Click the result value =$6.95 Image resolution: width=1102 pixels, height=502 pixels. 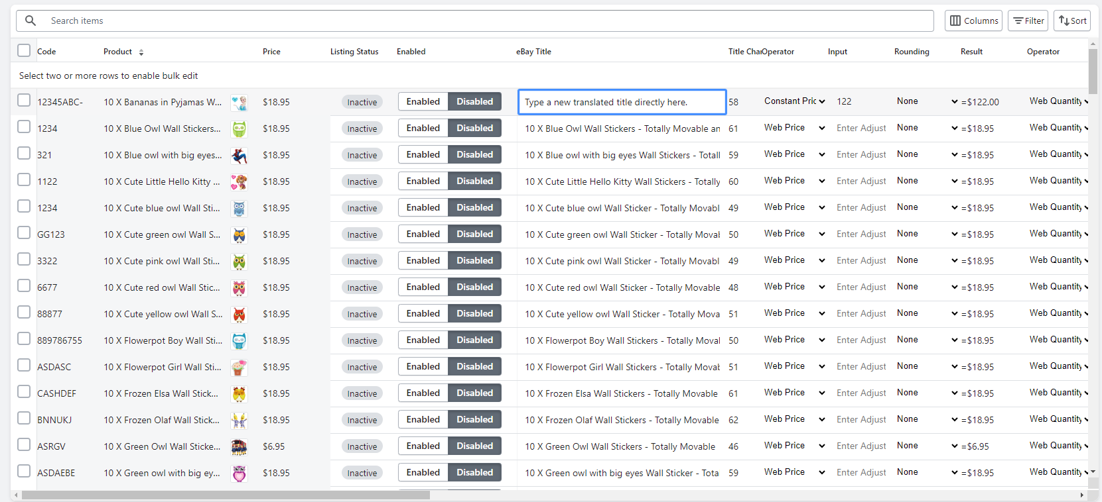975,446
